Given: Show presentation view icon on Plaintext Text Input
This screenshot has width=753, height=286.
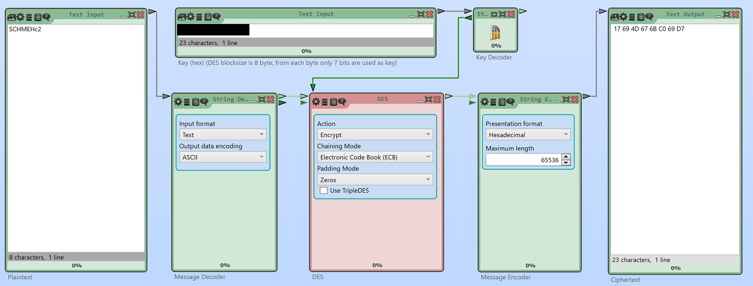Looking at the screenshot, I should [x=12, y=17].
